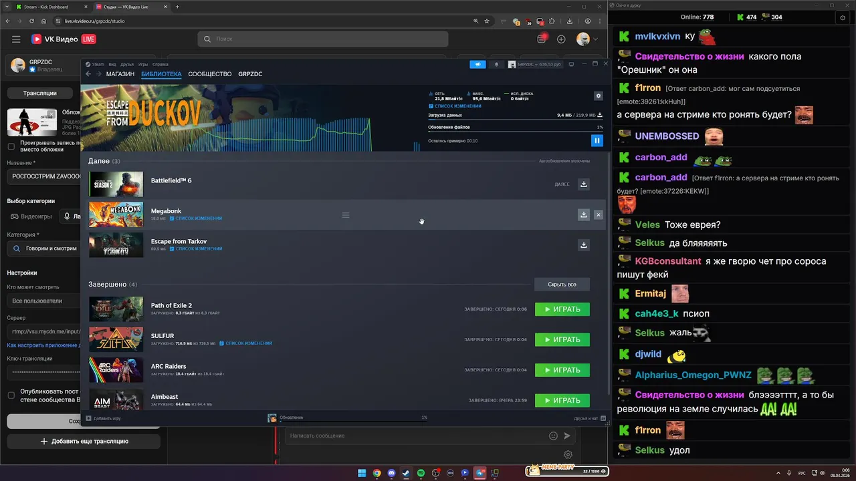856x481 pixels.
Task: Open the GRPZDC profile tab in Steam
Action: coord(250,74)
